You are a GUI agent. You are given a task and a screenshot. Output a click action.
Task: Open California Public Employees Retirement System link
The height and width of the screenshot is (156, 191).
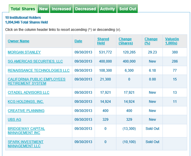(x=36, y=81)
